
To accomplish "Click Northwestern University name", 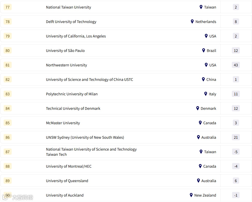I will pos(66,65).
